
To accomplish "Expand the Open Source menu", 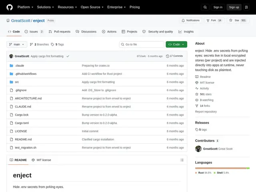I will 92,7.
